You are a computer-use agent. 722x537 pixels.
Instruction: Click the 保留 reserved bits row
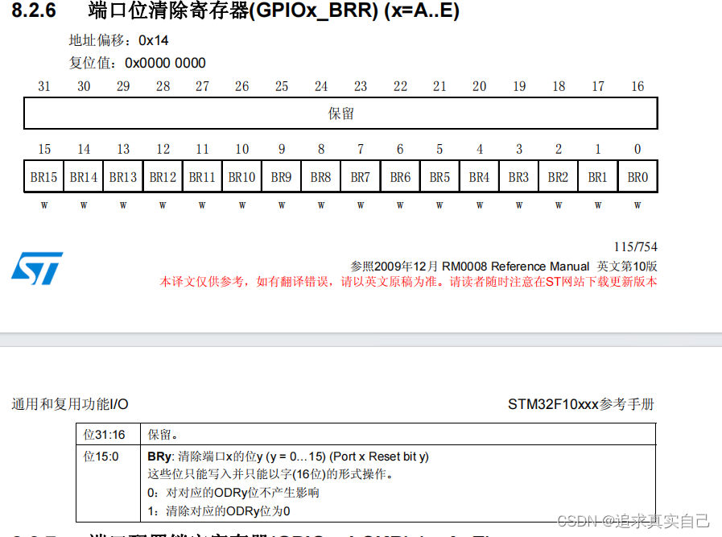[341, 113]
